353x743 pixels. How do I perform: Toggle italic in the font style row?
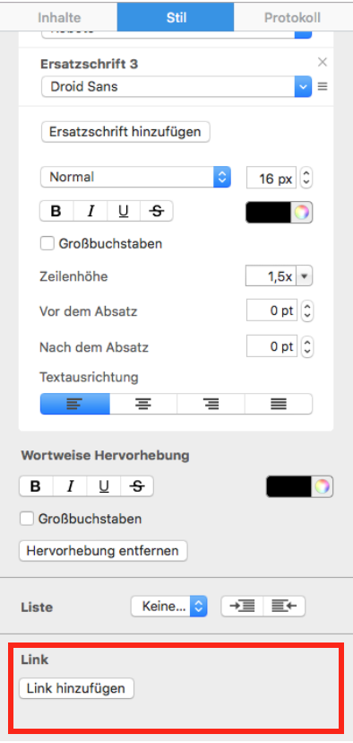pyautogui.click(x=90, y=212)
